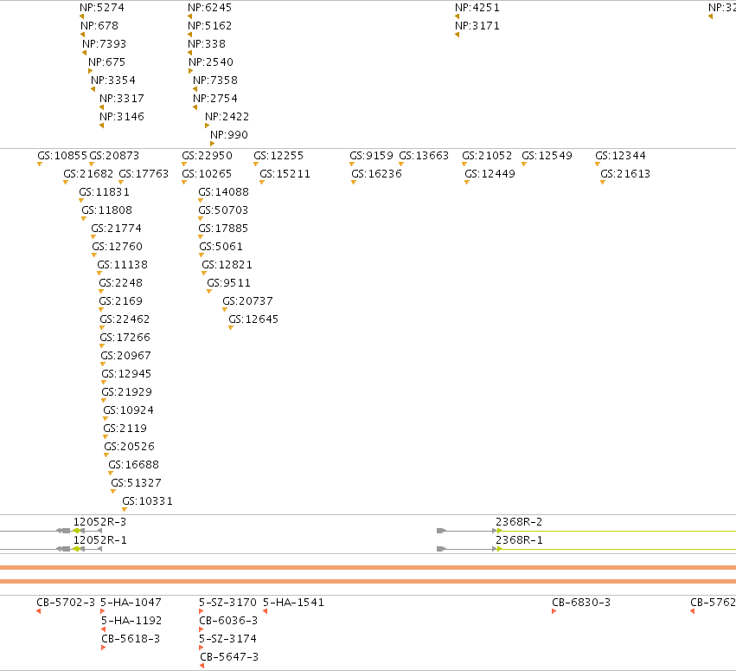Select NP:4251 feature
This screenshot has width=736, height=671.
coord(477,8)
